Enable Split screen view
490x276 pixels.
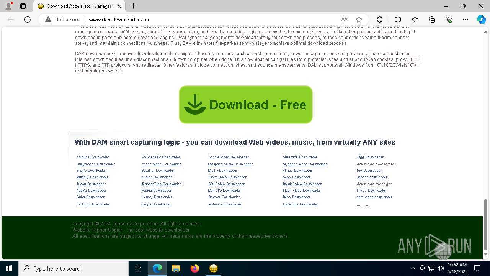[x=398, y=20]
